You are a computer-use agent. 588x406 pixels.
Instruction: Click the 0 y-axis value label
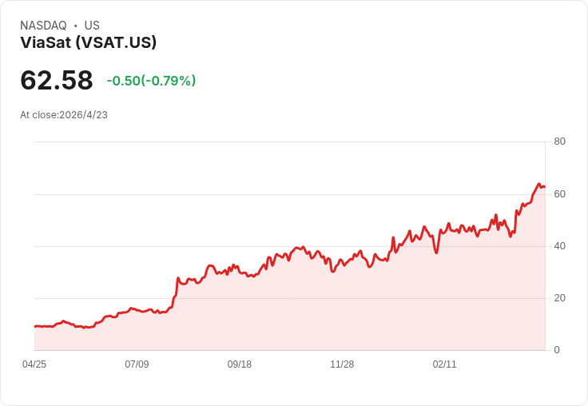pyautogui.click(x=557, y=350)
